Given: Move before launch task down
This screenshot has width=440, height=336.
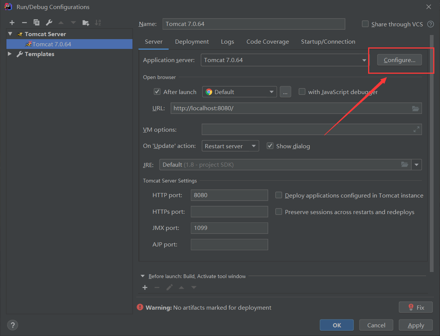Looking at the screenshot, I should point(194,287).
